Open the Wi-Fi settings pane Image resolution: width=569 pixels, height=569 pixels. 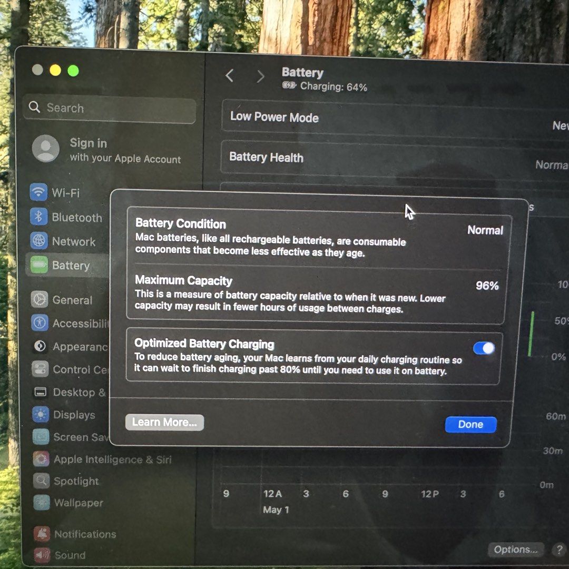(67, 192)
